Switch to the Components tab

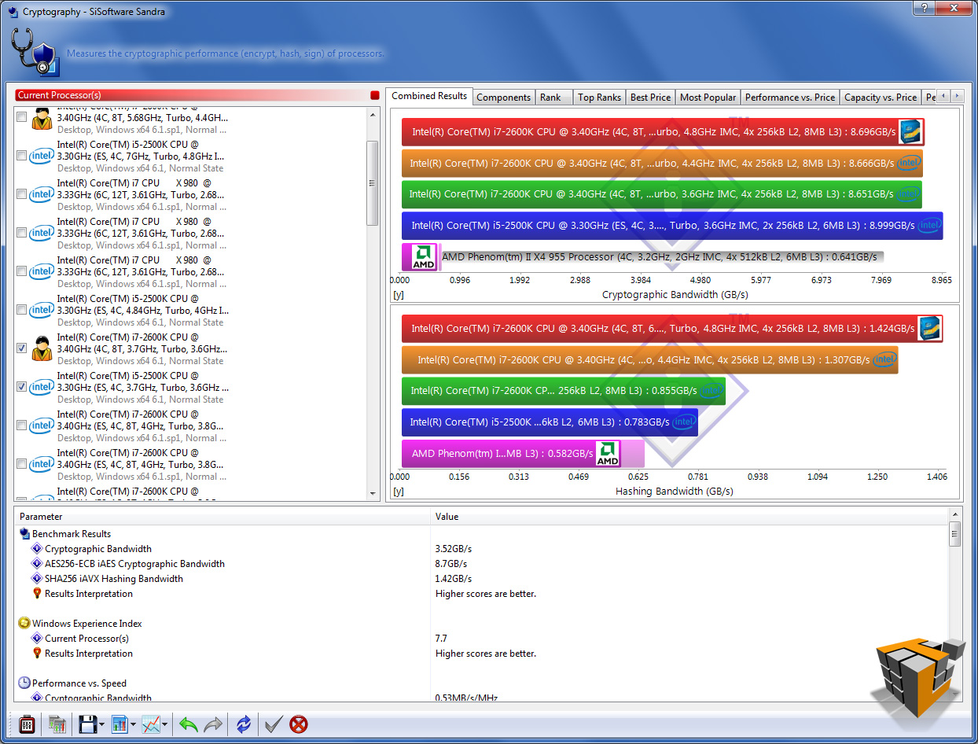tap(504, 97)
